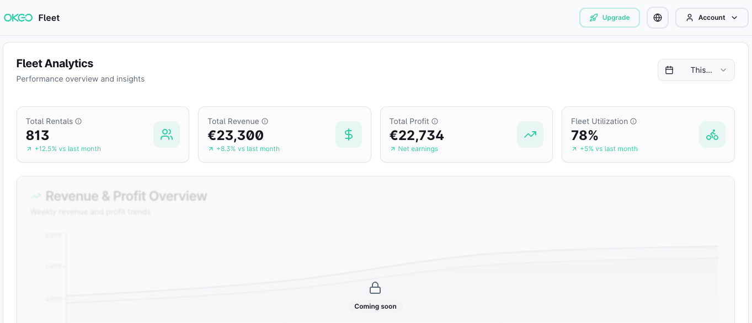Click the Fleet Analytics heading

(x=55, y=63)
